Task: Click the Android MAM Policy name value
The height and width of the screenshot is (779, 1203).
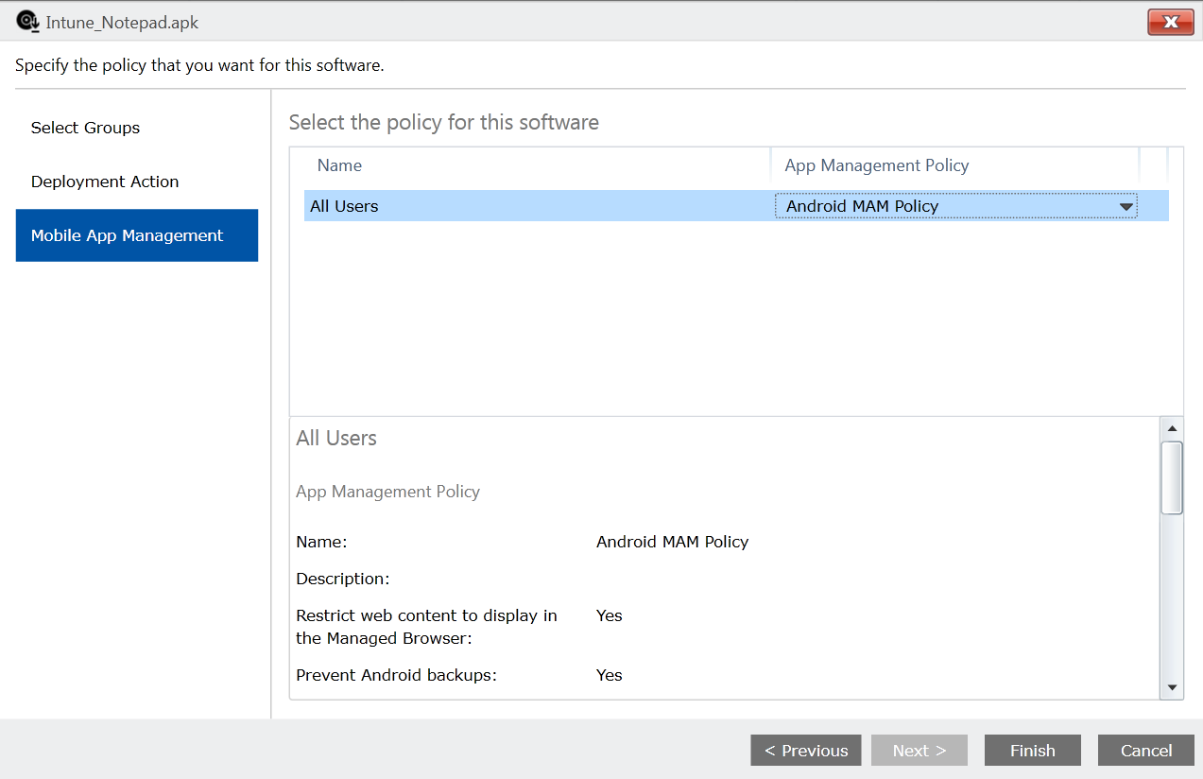Action: tap(672, 542)
